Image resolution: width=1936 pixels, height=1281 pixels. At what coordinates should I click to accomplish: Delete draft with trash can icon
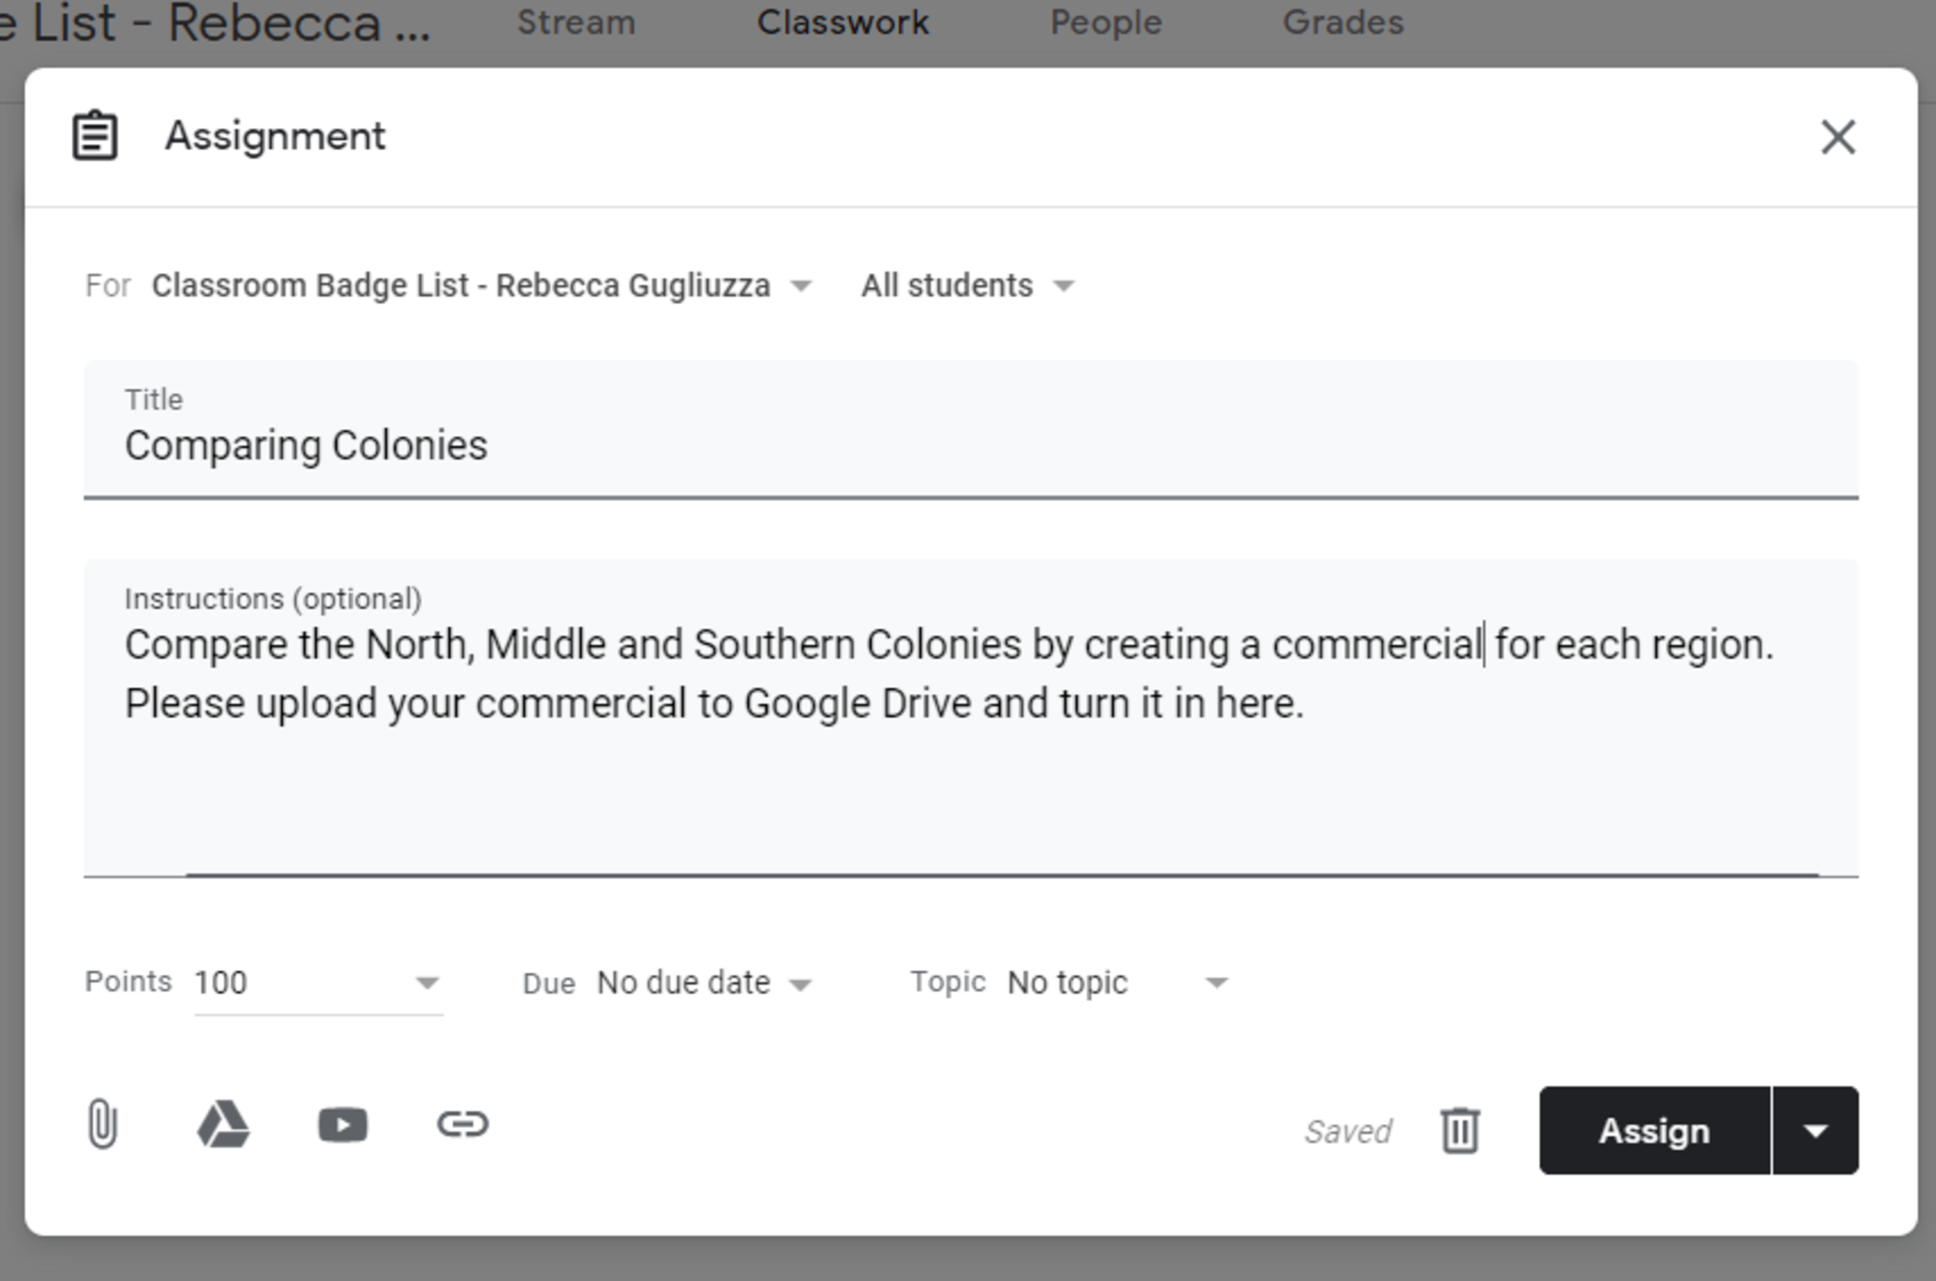point(1460,1130)
